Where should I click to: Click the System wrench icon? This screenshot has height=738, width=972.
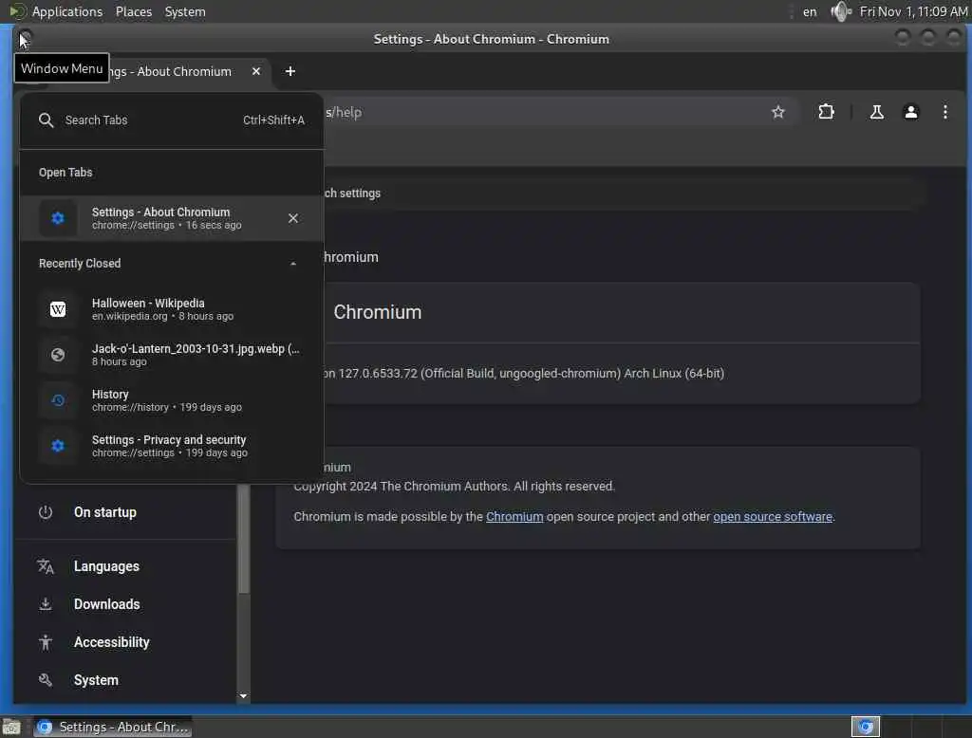(x=46, y=680)
